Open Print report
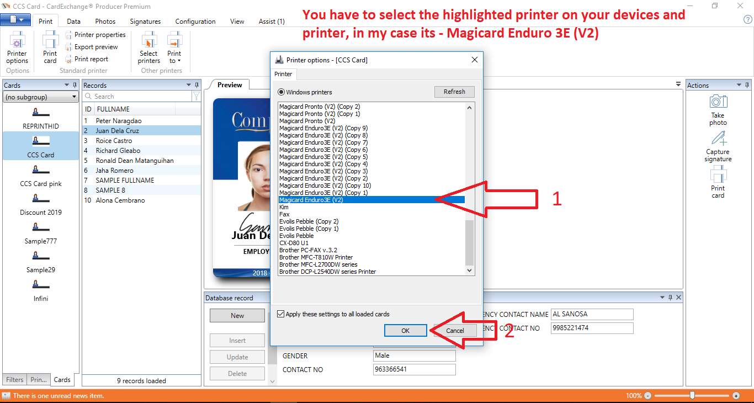This screenshot has height=403, width=754. click(87, 59)
